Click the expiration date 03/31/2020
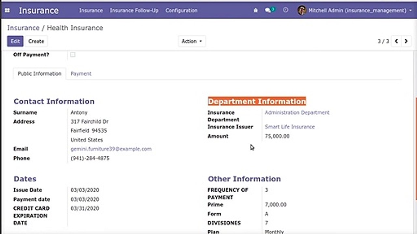This screenshot has width=417, height=234. (x=85, y=208)
